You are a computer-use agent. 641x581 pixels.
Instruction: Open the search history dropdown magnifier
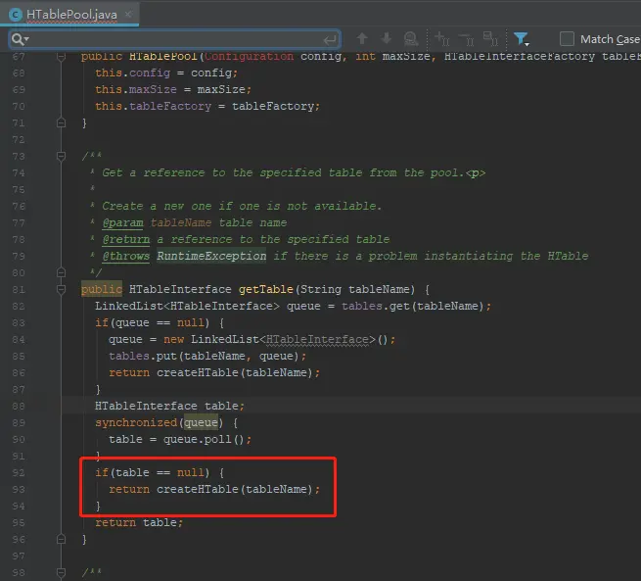coord(20,39)
